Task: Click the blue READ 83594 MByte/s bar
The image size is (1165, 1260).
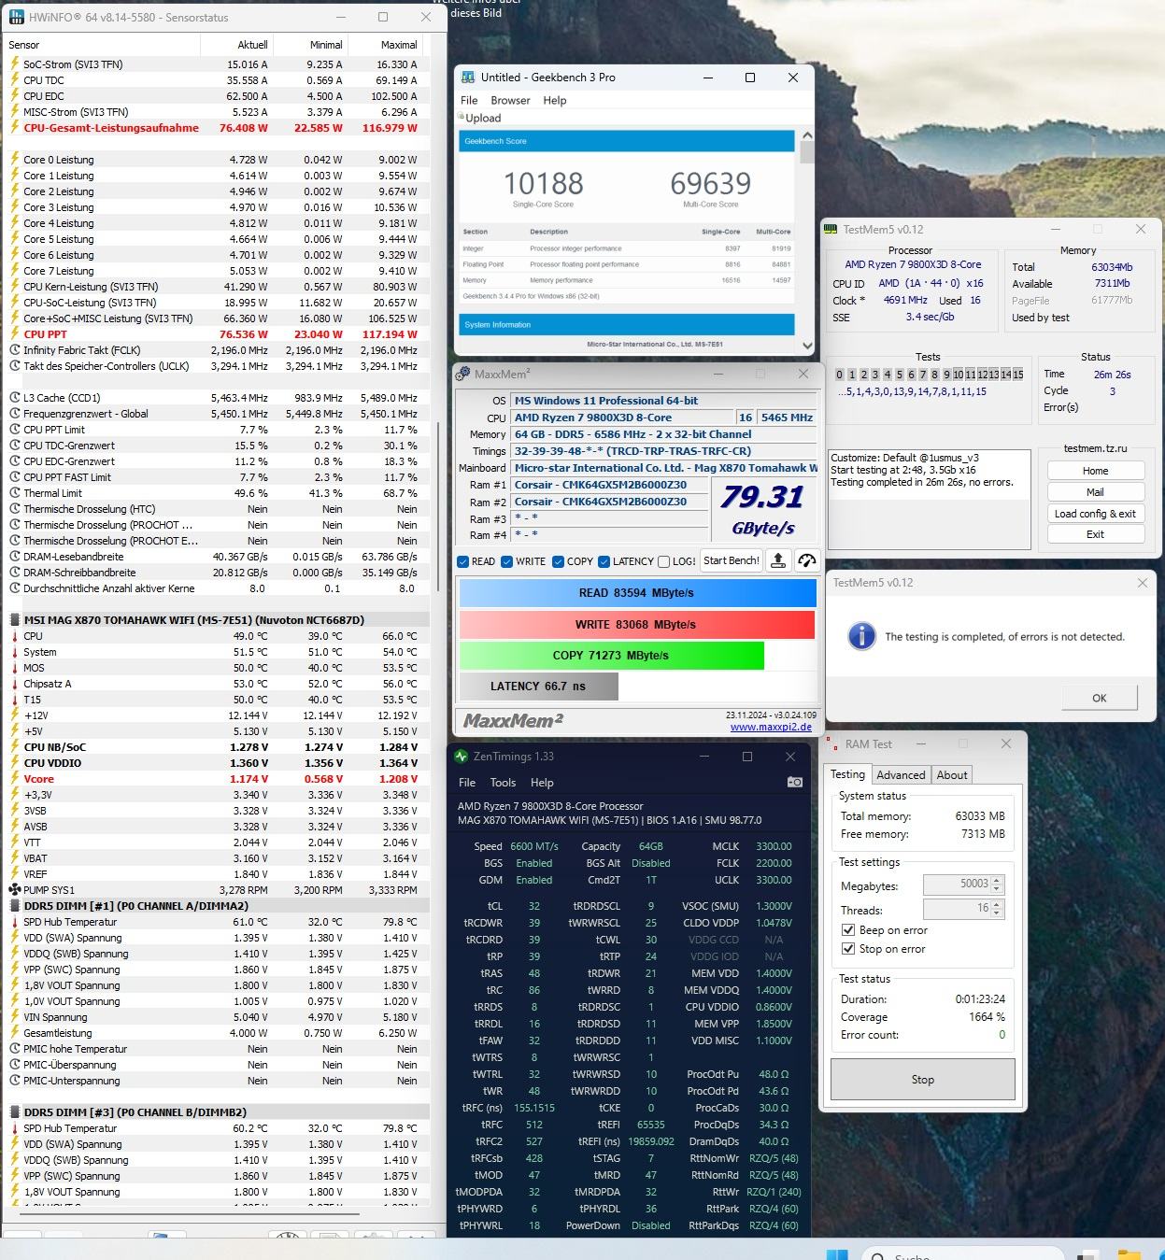Action: click(x=637, y=593)
